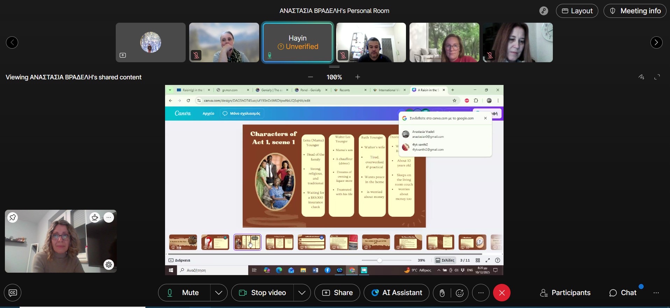Screen dimensions: 670x308
Task: Expand audio options arrow next to Mute
Action: click(x=219, y=293)
